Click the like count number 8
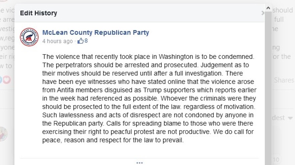The image size is (295, 165). 86,41
